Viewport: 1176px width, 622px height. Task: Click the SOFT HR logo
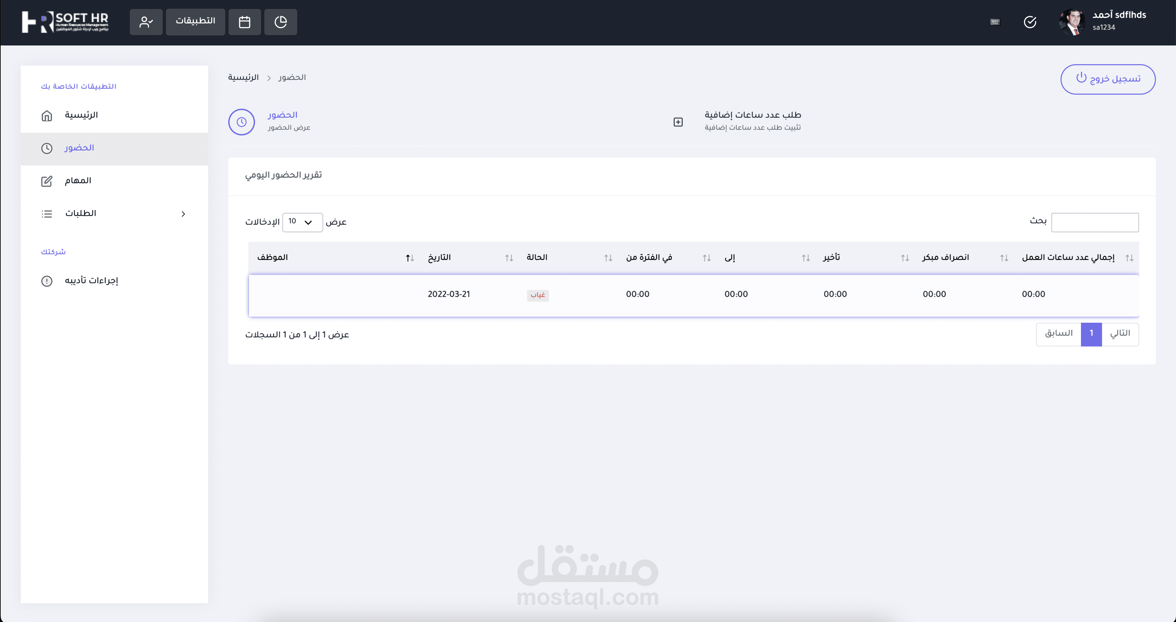pos(65,22)
